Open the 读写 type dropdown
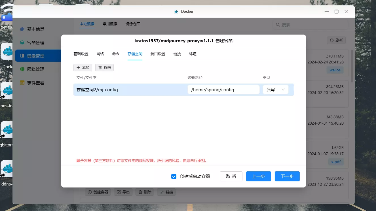The image size is (376, 211). [x=275, y=89]
